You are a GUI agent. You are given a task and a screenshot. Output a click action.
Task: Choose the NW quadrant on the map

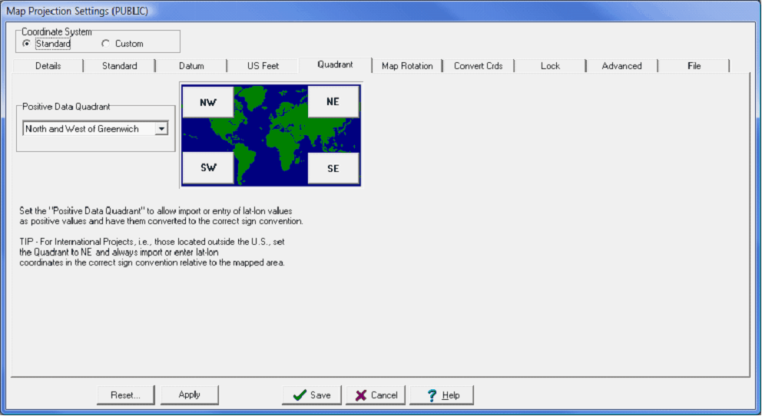tap(208, 102)
